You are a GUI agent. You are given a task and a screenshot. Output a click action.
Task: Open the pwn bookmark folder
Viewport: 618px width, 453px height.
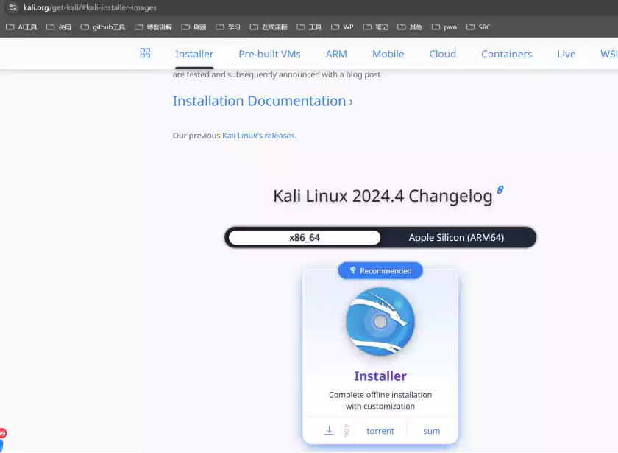[x=444, y=27]
